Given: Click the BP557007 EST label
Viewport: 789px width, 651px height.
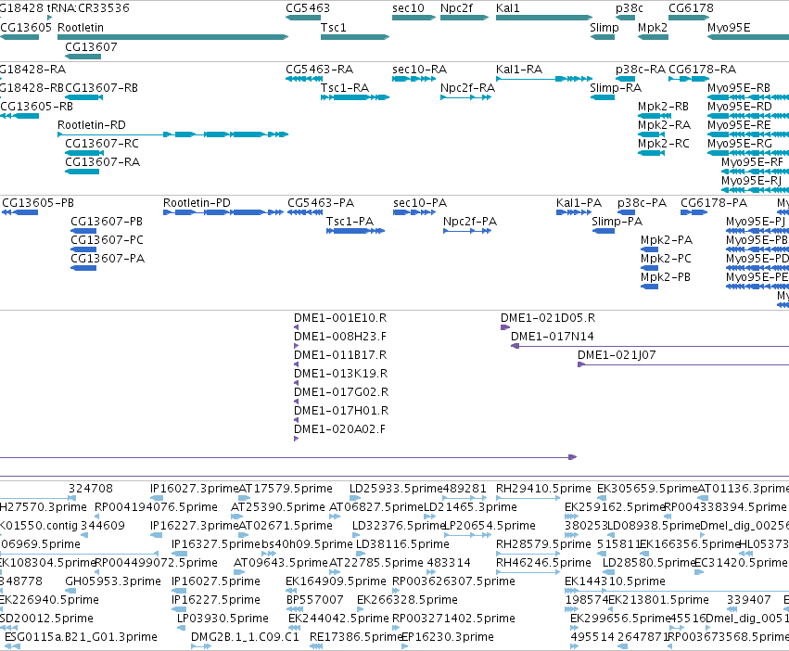Looking at the screenshot, I should pyautogui.click(x=314, y=600).
